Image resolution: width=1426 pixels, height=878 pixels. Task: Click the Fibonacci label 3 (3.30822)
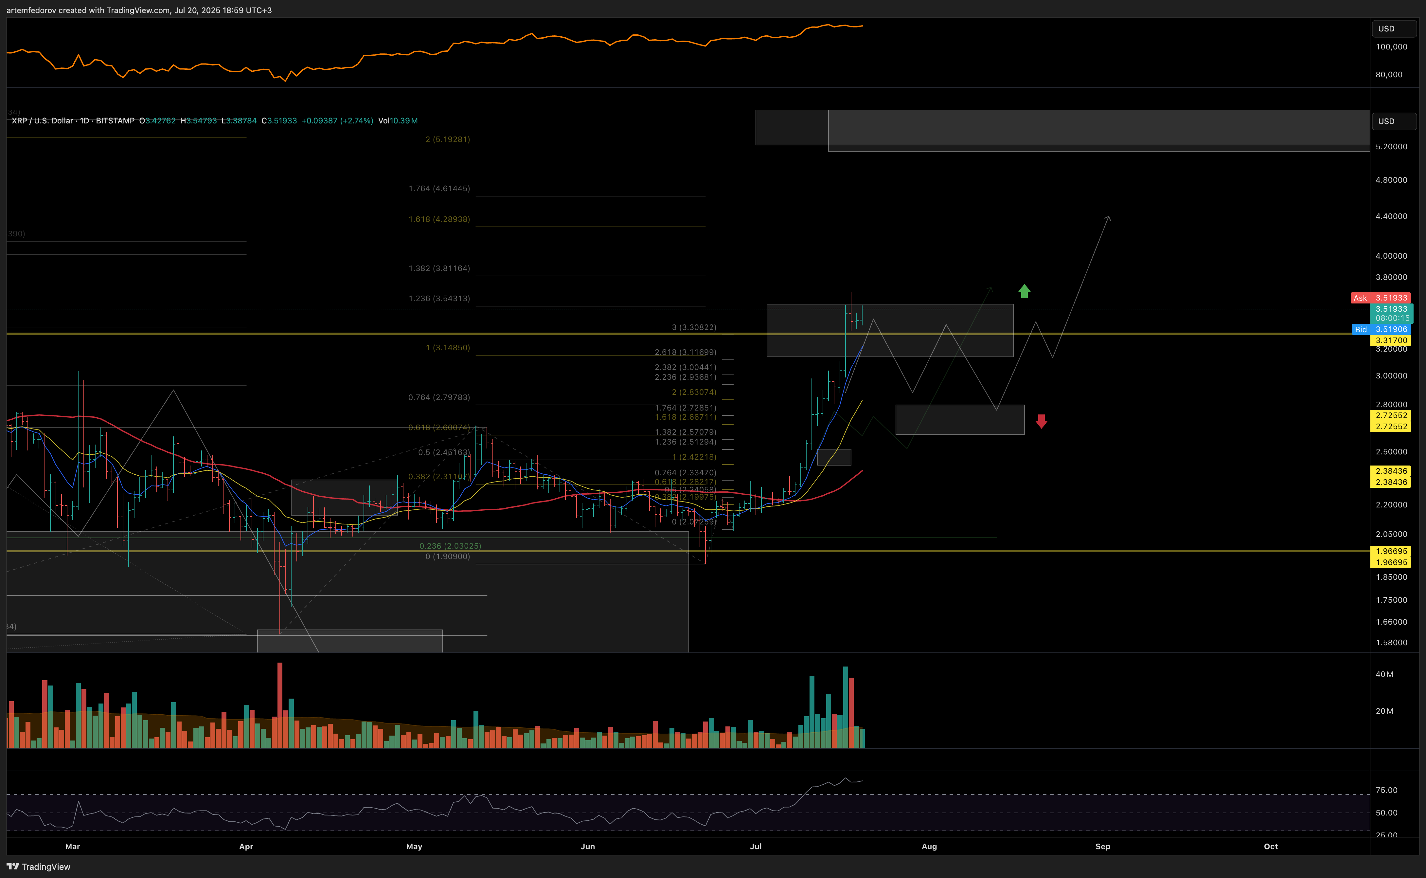click(x=694, y=327)
